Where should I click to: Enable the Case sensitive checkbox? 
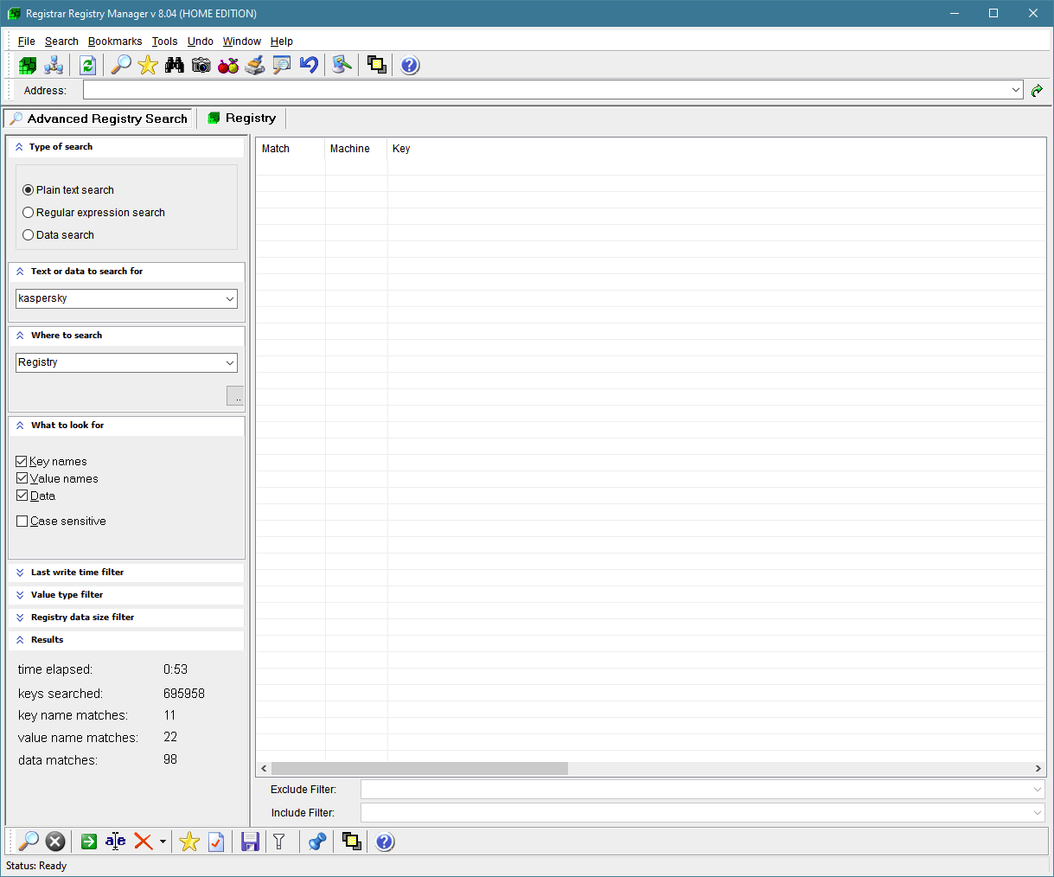tap(22, 522)
